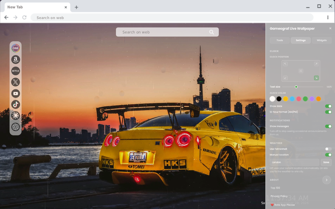Focus the wallpaper Search on web box
The height and width of the screenshot is (209, 335).
tap(167, 32)
